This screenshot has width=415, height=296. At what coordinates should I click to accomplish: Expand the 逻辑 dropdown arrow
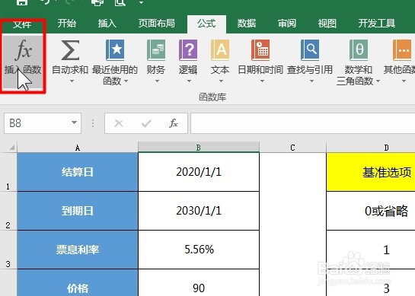tap(189, 81)
